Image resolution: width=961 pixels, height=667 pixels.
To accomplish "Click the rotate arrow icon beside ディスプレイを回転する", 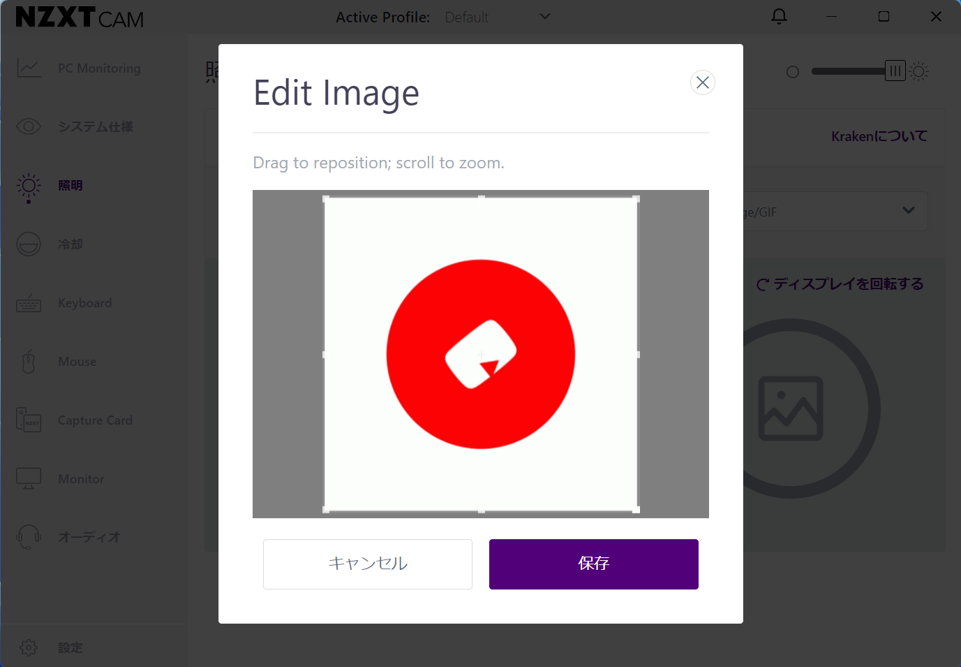I will click(x=763, y=284).
